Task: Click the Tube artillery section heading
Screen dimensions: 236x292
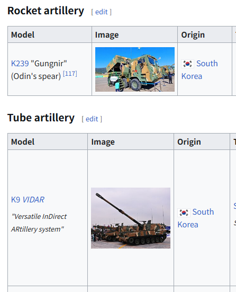Action: click(x=41, y=118)
